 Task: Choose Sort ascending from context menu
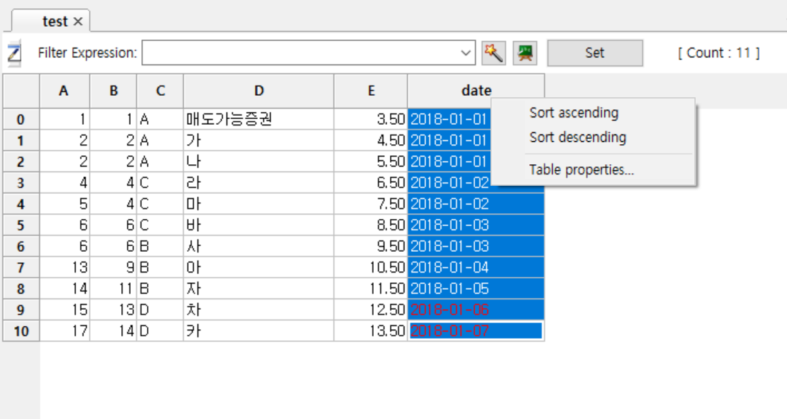[x=574, y=113]
